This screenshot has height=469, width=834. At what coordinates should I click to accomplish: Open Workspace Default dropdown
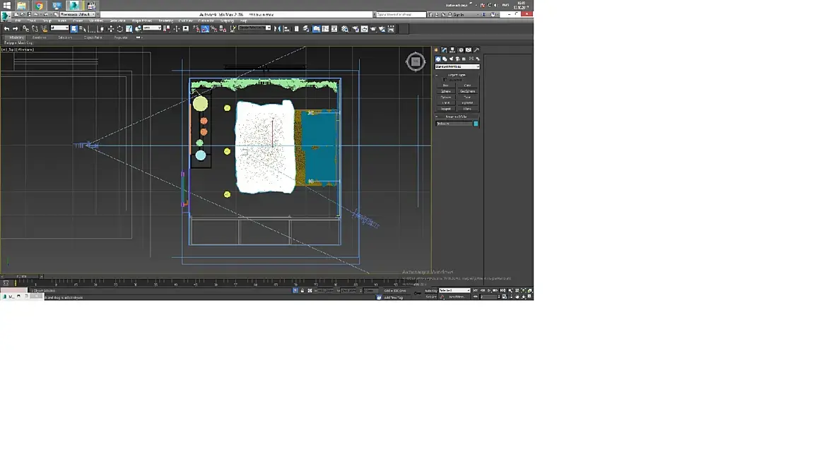77,14
